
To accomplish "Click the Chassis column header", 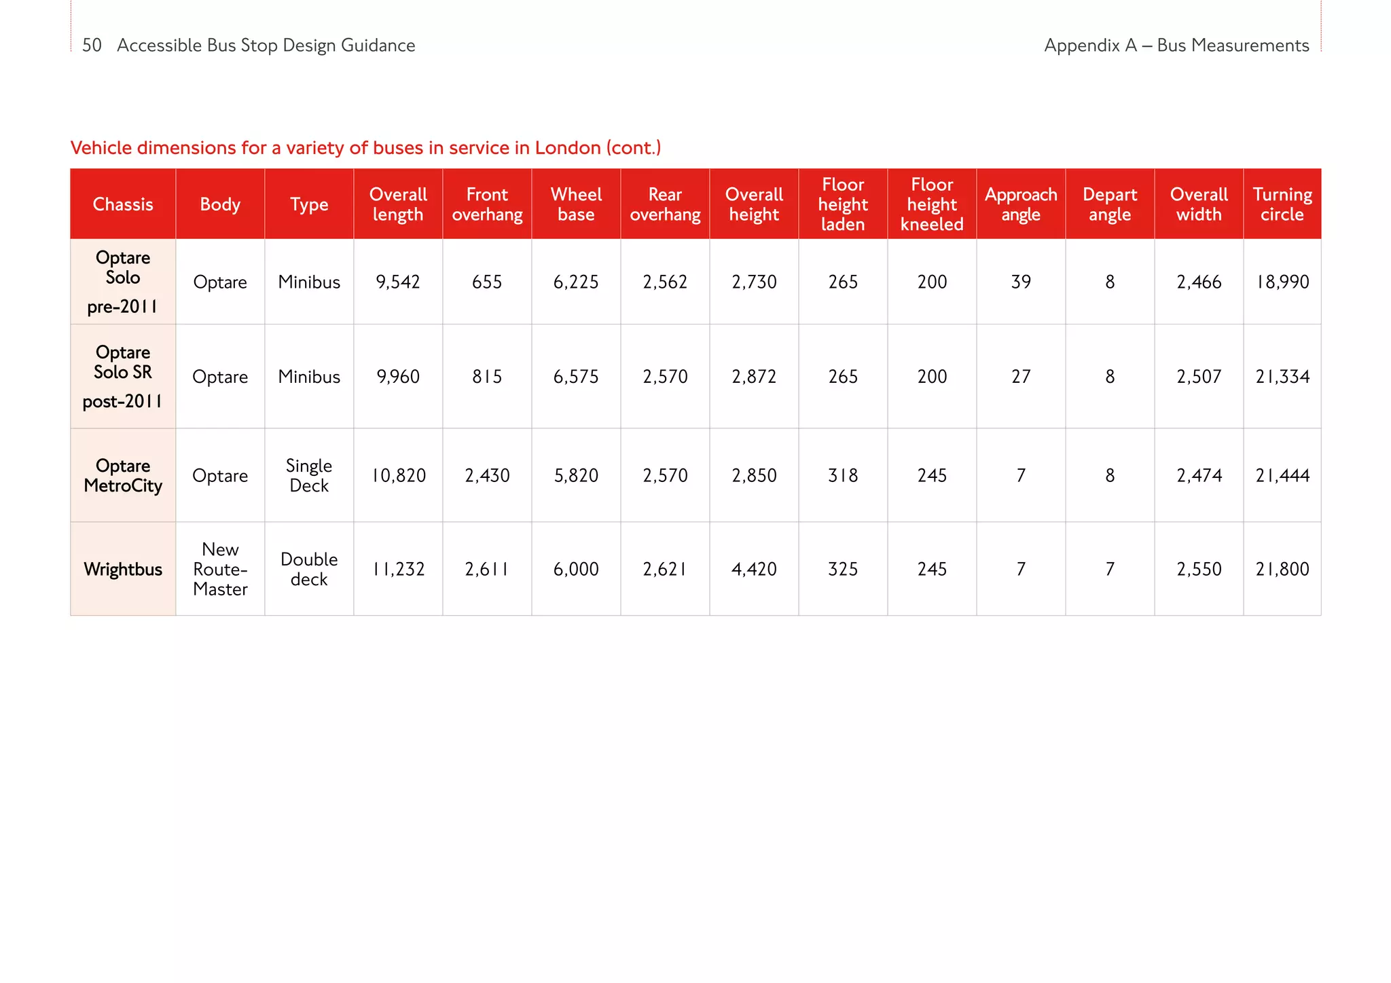I will pyautogui.click(x=123, y=204).
